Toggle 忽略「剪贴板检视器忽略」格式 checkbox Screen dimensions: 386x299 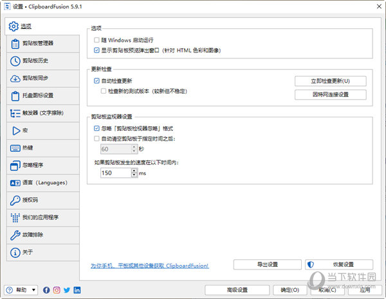click(x=96, y=128)
